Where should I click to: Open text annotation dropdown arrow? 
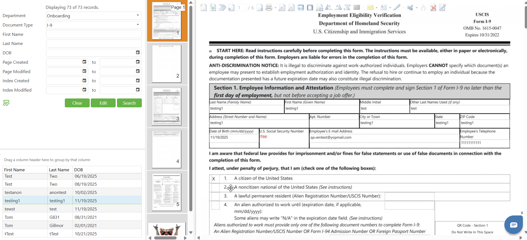[390, 8]
